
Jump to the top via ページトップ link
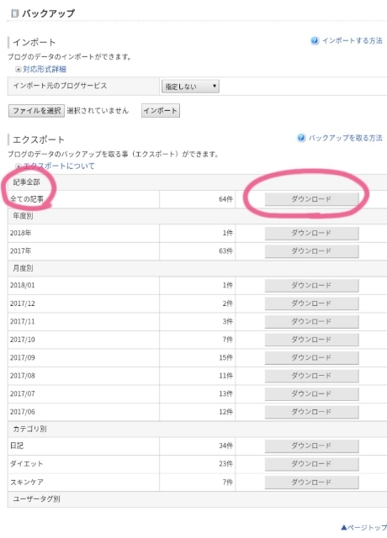[x=363, y=527]
